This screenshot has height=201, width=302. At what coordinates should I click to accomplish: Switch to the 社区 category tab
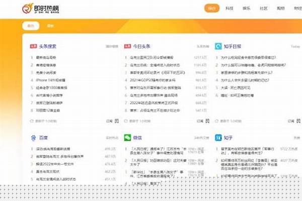(263, 8)
